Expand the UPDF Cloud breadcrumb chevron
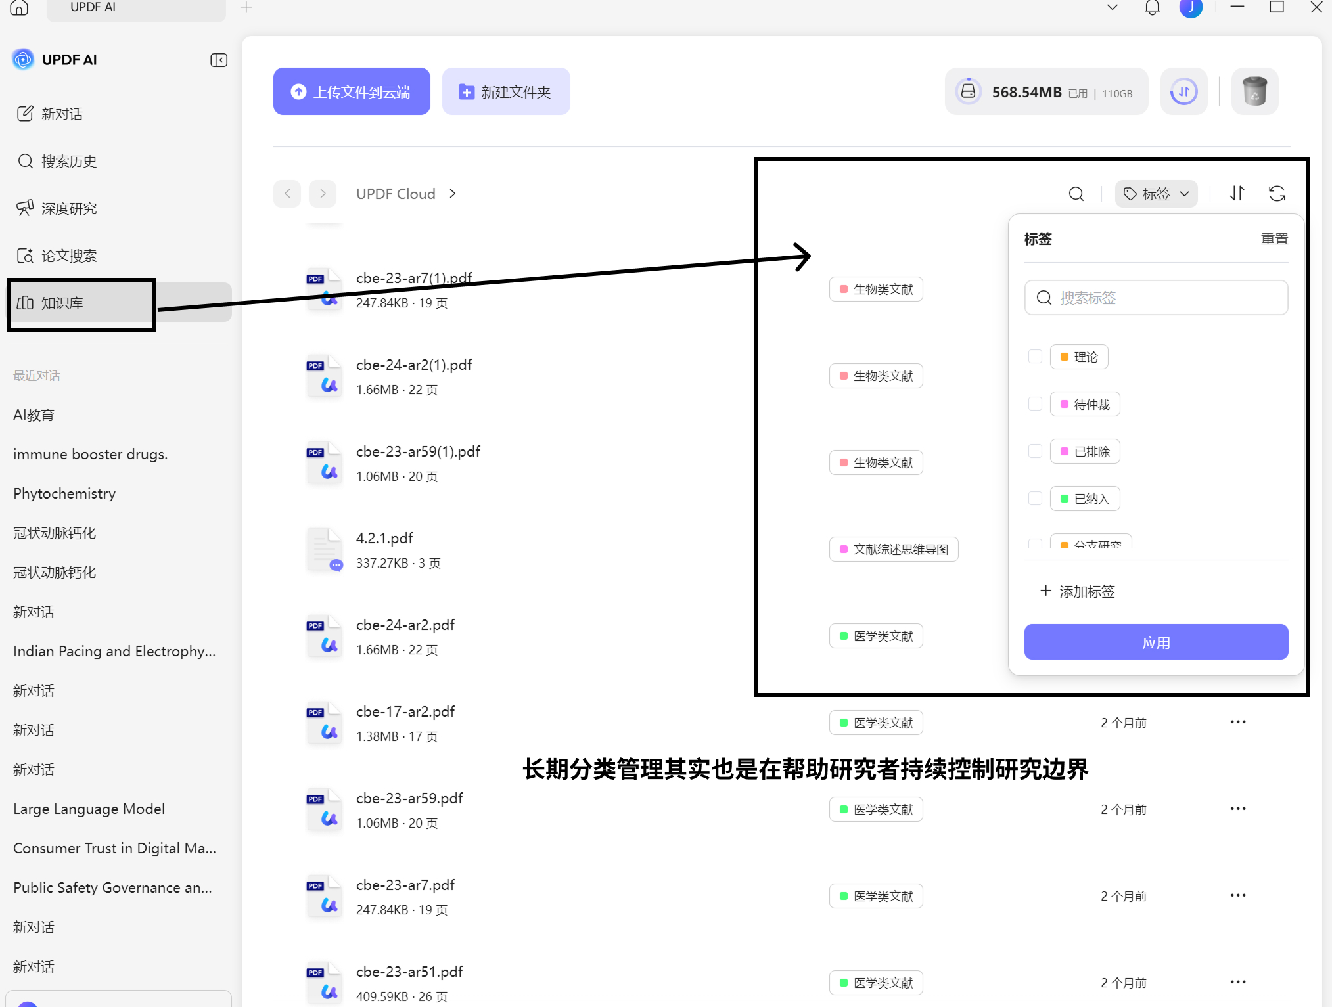 [x=452, y=194]
